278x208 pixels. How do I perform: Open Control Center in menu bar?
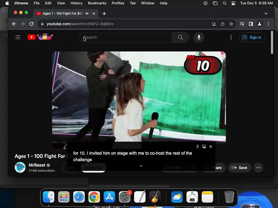(233, 3)
